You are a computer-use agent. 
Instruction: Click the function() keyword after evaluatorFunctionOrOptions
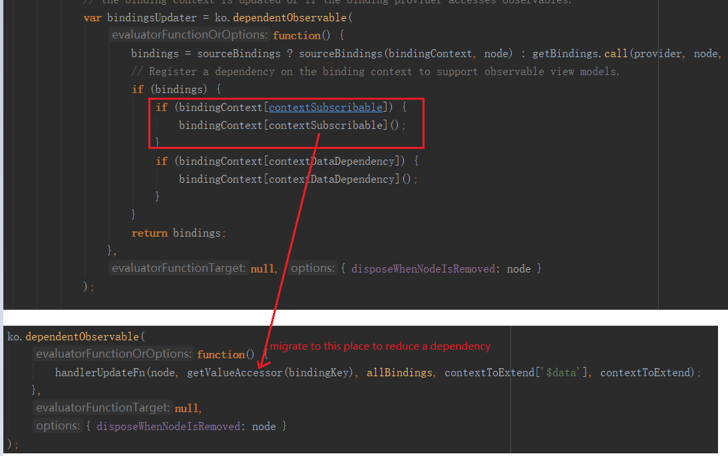point(297,34)
